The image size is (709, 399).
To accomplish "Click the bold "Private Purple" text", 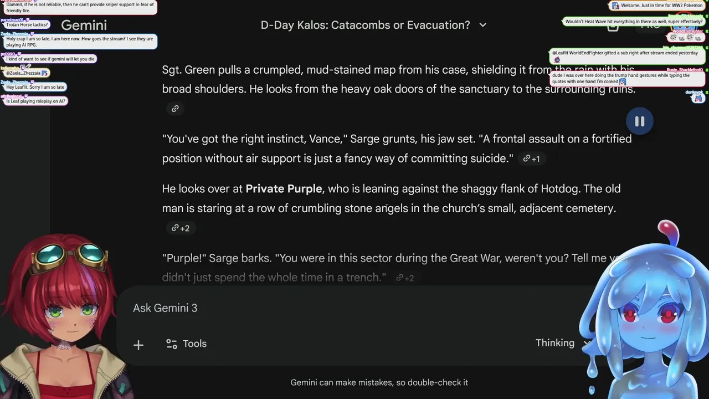I will tap(284, 189).
